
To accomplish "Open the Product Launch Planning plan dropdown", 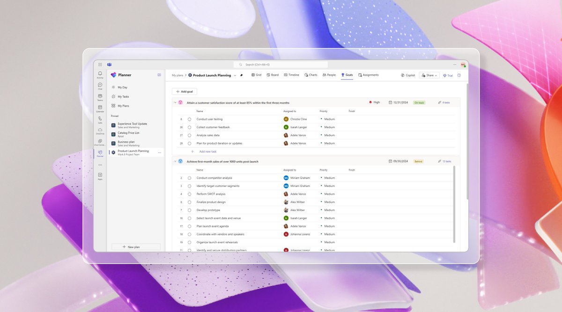I will click(x=235, y=74).
